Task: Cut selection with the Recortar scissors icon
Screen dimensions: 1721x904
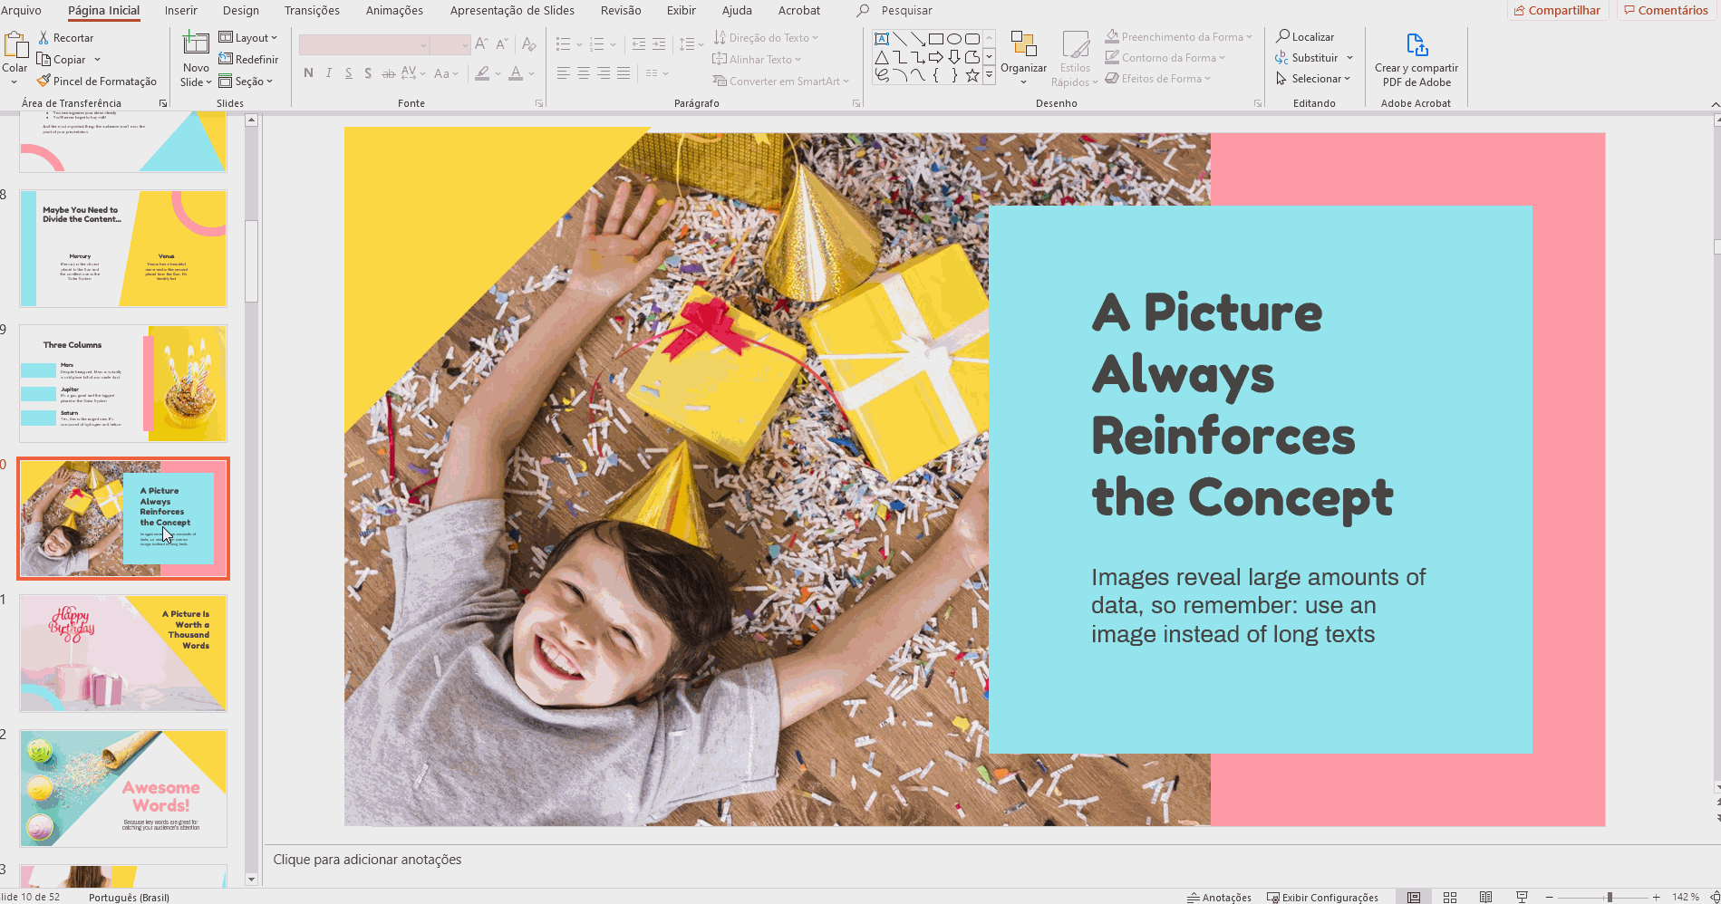Action: tap(44, 38)
